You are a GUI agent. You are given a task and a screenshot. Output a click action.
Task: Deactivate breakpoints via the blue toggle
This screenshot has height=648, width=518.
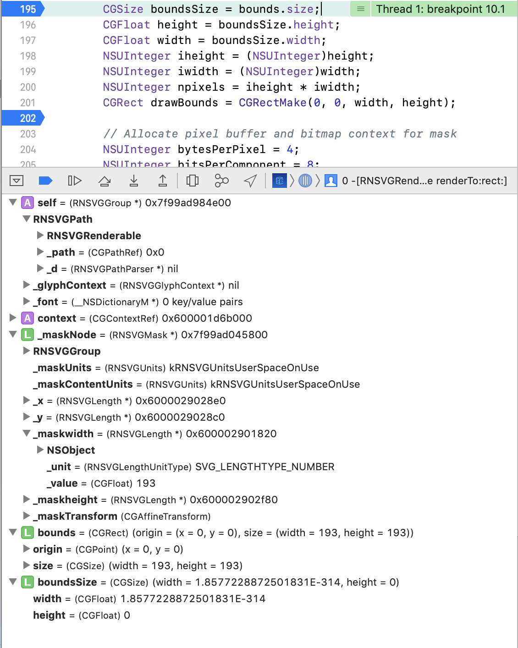tap(45, 181)
